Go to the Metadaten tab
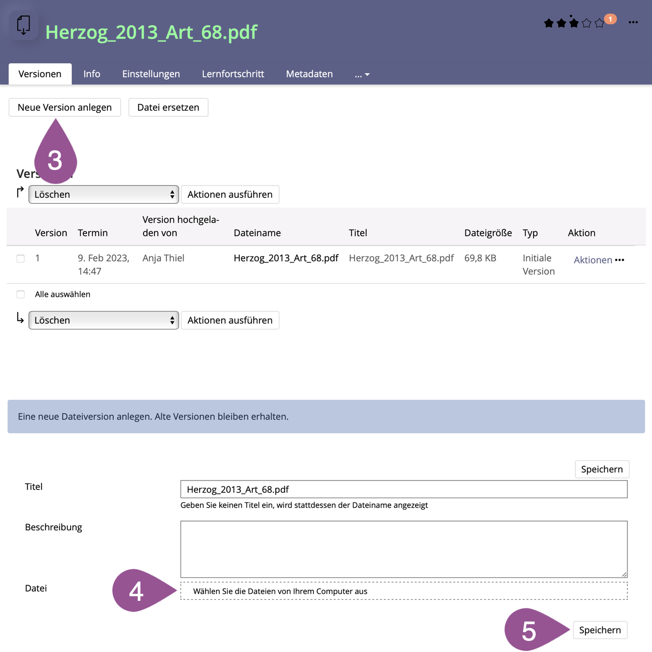Screen dimensions: 652x652 point(309,74)
